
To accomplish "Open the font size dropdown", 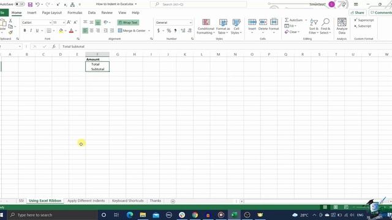I will pyautogui.click(x=64, y=23).
